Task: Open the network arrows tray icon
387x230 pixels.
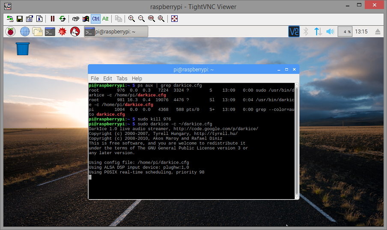Action: click(318, 32)
